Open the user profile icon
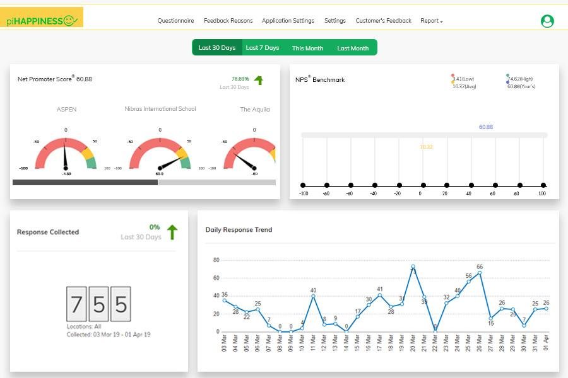 (x=547, y=21)
